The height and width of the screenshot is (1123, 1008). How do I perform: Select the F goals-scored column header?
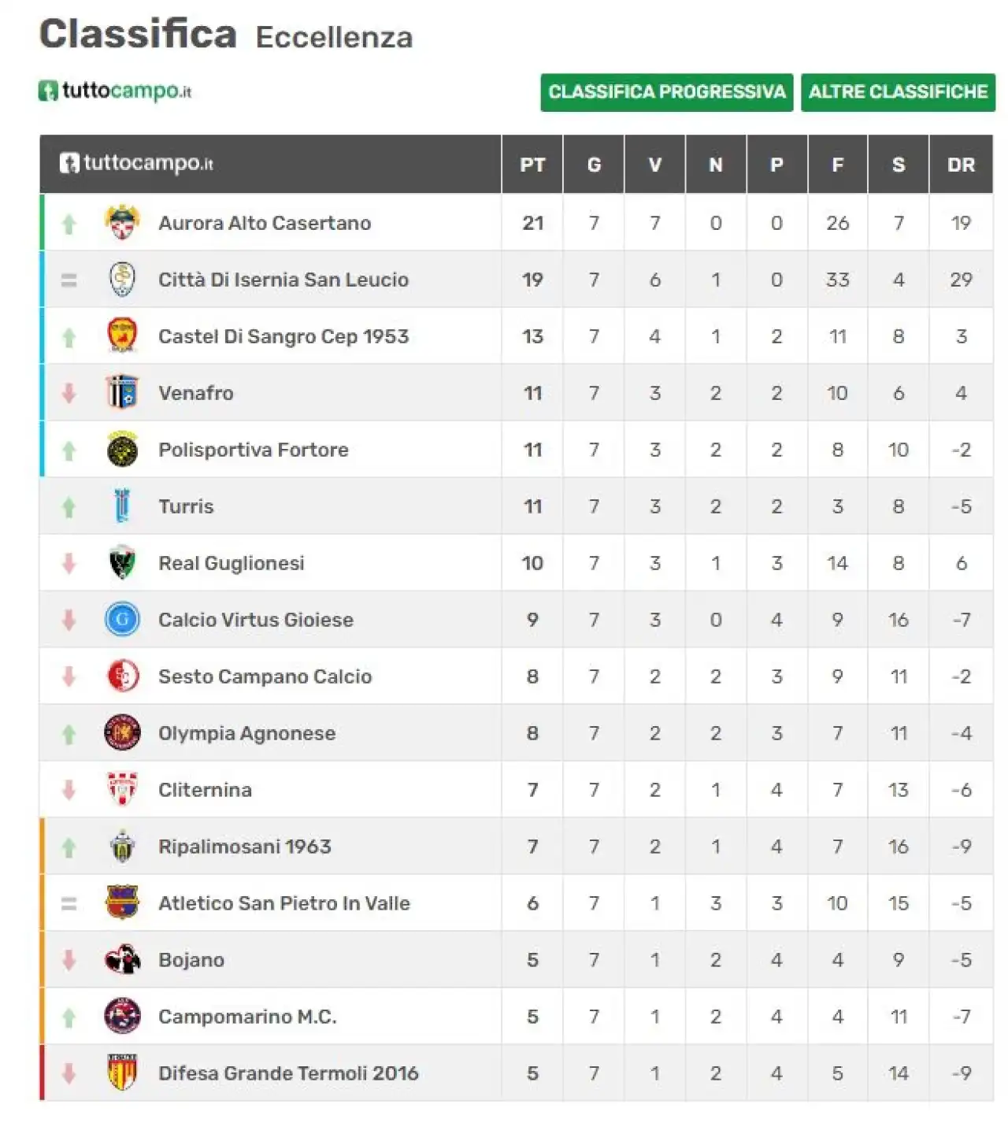coord(838,165)
